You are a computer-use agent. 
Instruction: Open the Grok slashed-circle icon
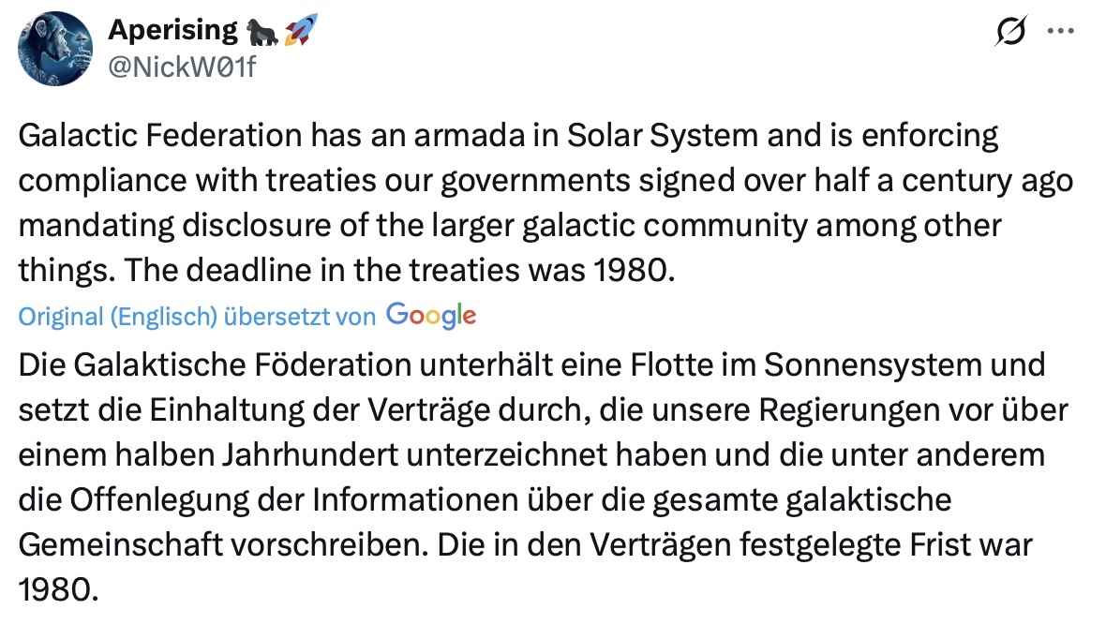(1013, 32)
